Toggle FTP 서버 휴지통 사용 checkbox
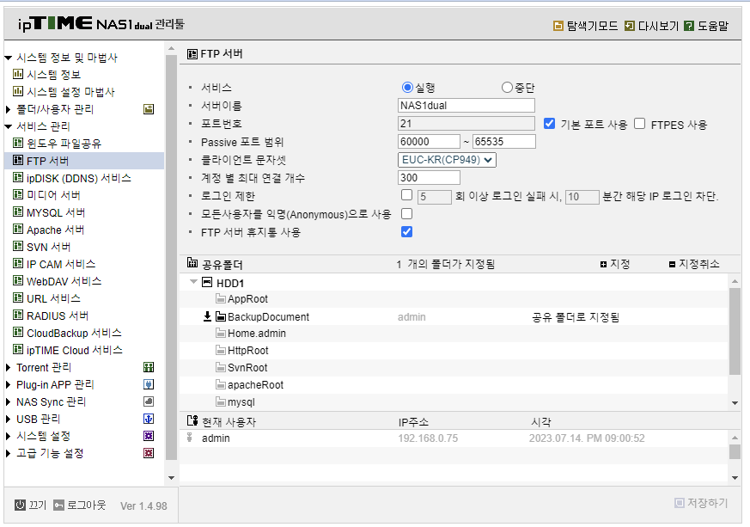Image resolution: width=750 pixels, height=527 pixels. point(407,231)
